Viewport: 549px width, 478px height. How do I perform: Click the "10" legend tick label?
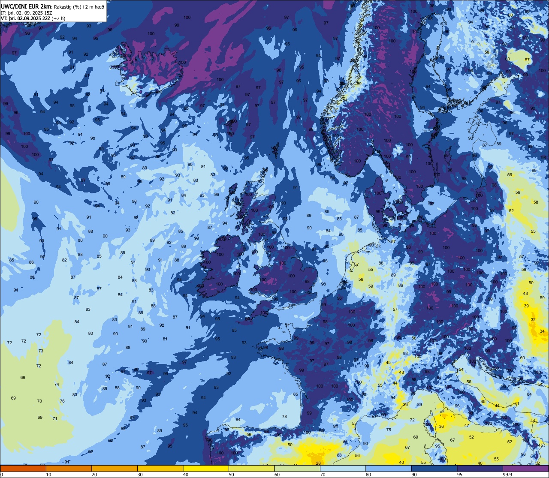pyautogui.click(x=48, y=475)
